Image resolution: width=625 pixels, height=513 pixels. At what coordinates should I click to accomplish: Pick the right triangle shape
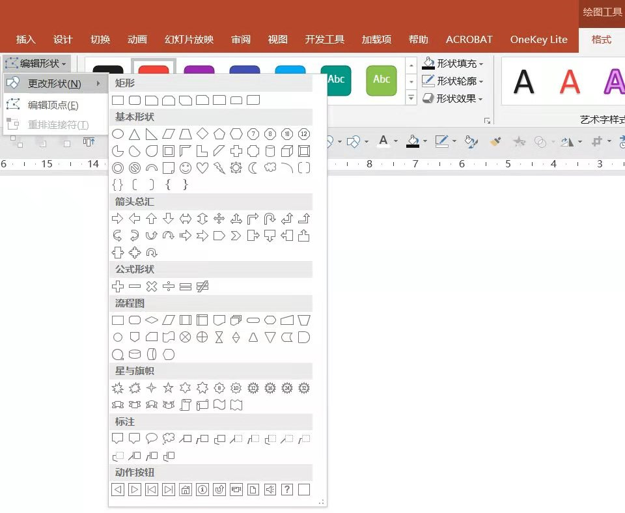152,134
